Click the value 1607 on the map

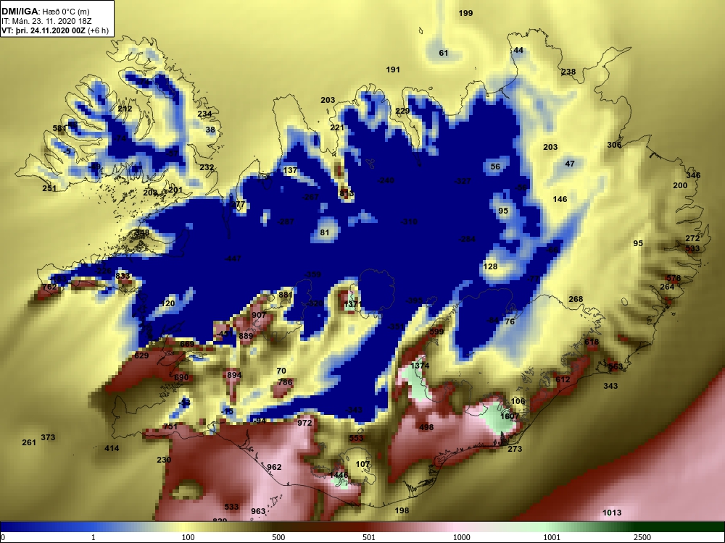coord(510,416)
